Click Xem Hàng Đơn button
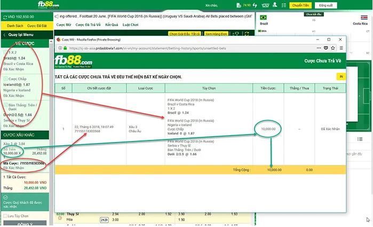 coord(216,34)
